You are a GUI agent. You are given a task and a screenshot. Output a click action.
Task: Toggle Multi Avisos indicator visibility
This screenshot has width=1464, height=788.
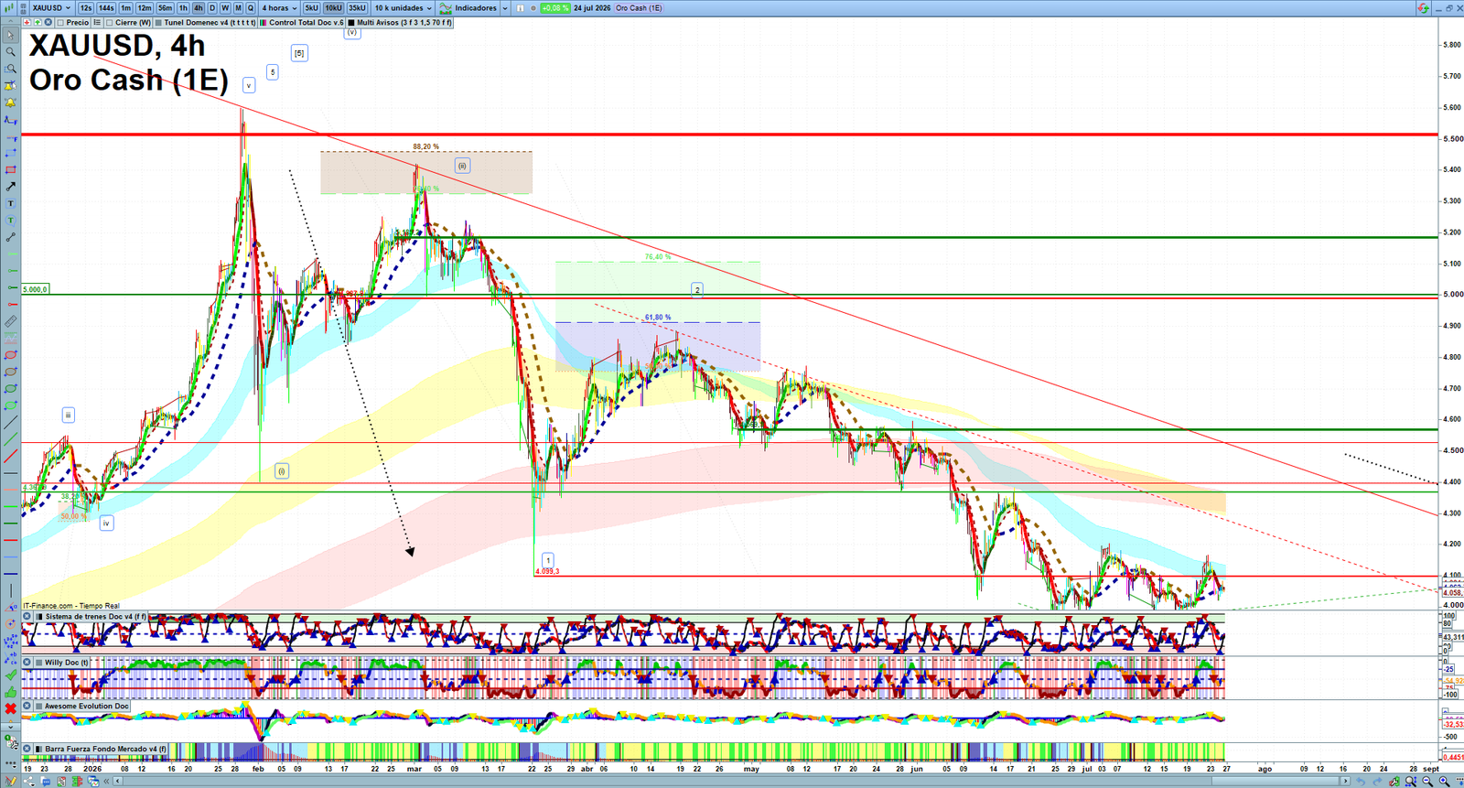(351, 22)
